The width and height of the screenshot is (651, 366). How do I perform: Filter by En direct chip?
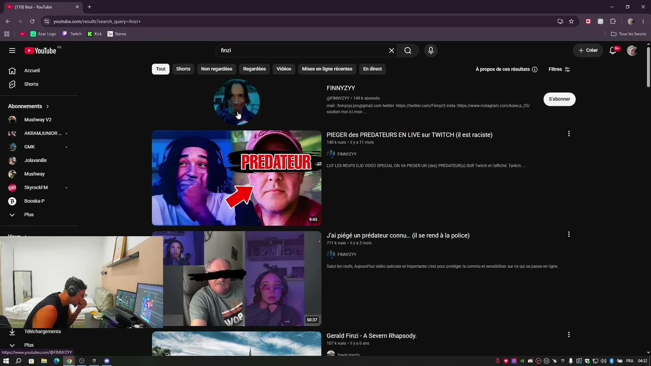point(372,69)
